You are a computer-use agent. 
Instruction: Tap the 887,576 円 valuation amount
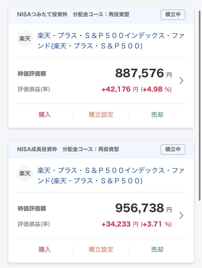[143, 73]
